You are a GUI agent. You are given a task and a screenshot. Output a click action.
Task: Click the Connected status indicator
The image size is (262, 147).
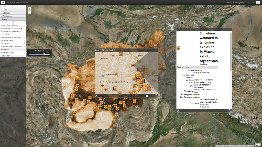pos(251,3)
